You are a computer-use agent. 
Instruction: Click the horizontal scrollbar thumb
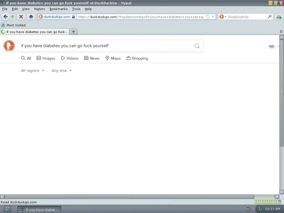[130, 197]
